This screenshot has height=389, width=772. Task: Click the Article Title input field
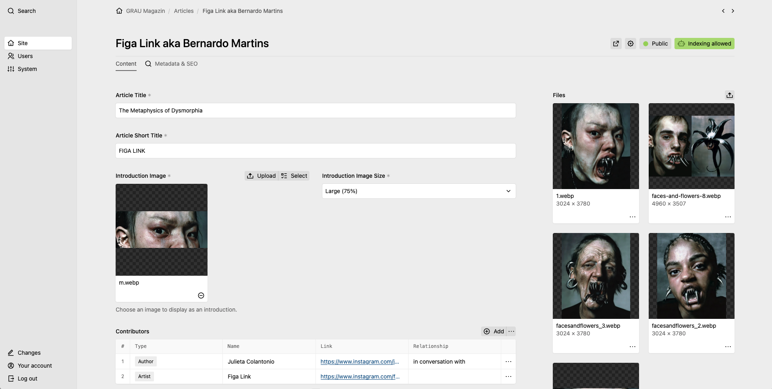[x=315, y=110]
